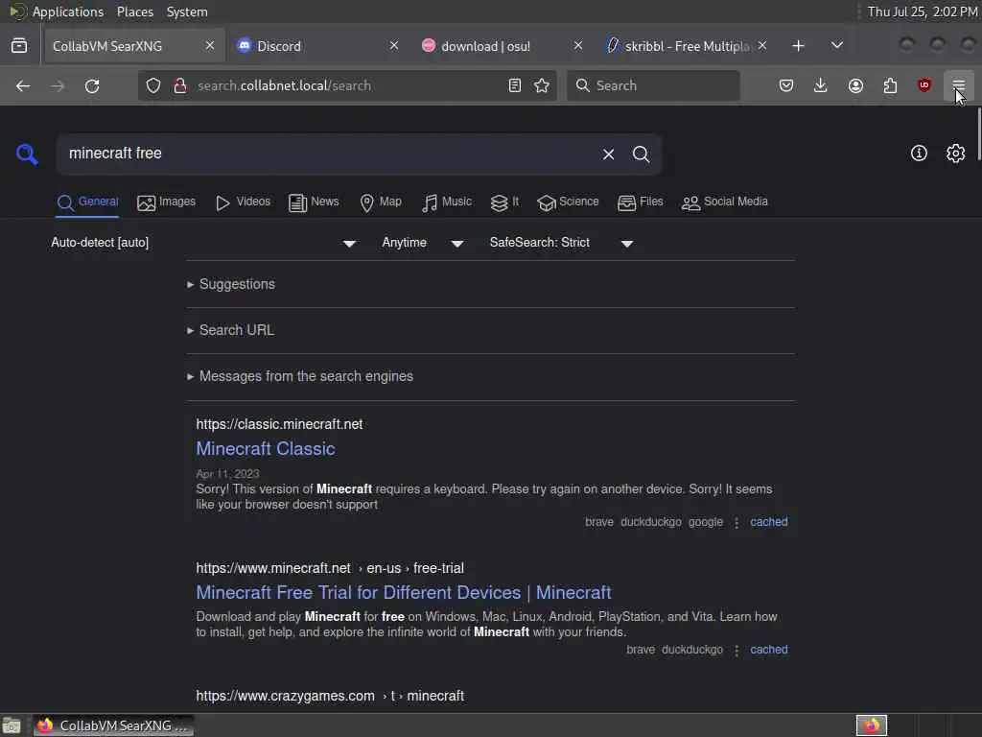Select the Science search category
Viewport: 982px width, 737px height.
[568, 202]
